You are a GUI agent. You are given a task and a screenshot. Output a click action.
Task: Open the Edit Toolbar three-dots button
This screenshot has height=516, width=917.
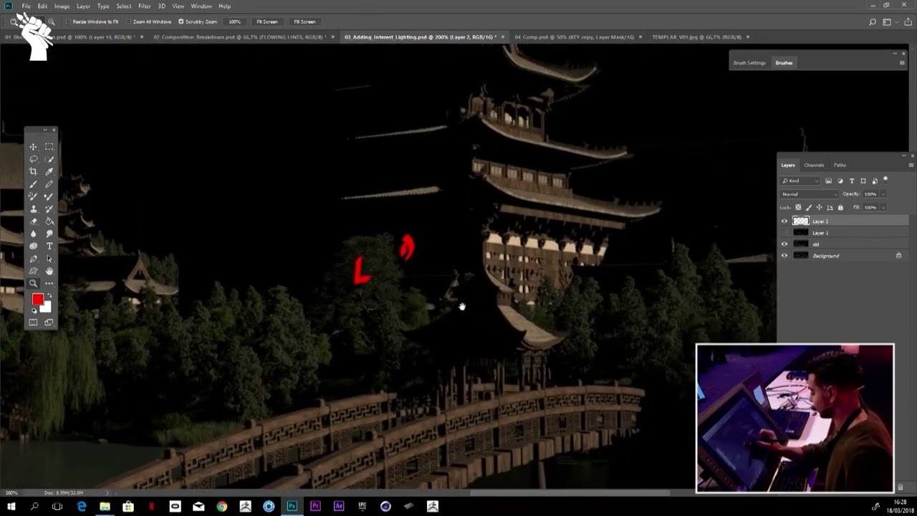(x=49, y=283)
